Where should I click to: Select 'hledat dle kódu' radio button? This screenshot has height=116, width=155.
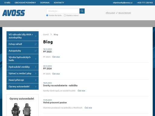[47, 15]
